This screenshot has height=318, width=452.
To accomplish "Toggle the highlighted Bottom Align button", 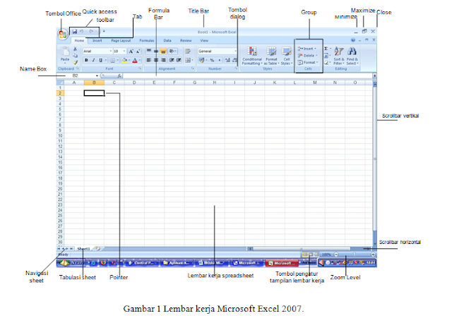I will pyautogui.click(x=163, y=51).
